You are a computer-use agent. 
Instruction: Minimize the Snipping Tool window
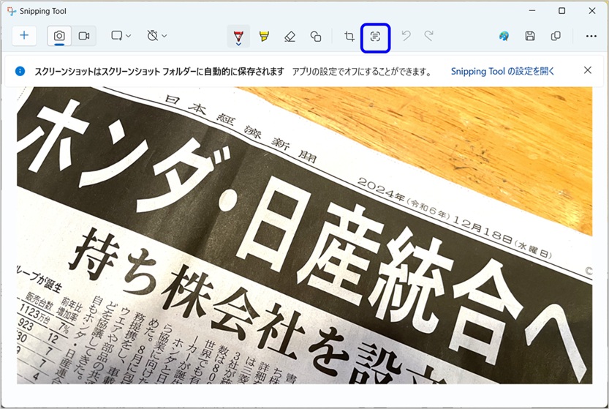click(532, 11)
